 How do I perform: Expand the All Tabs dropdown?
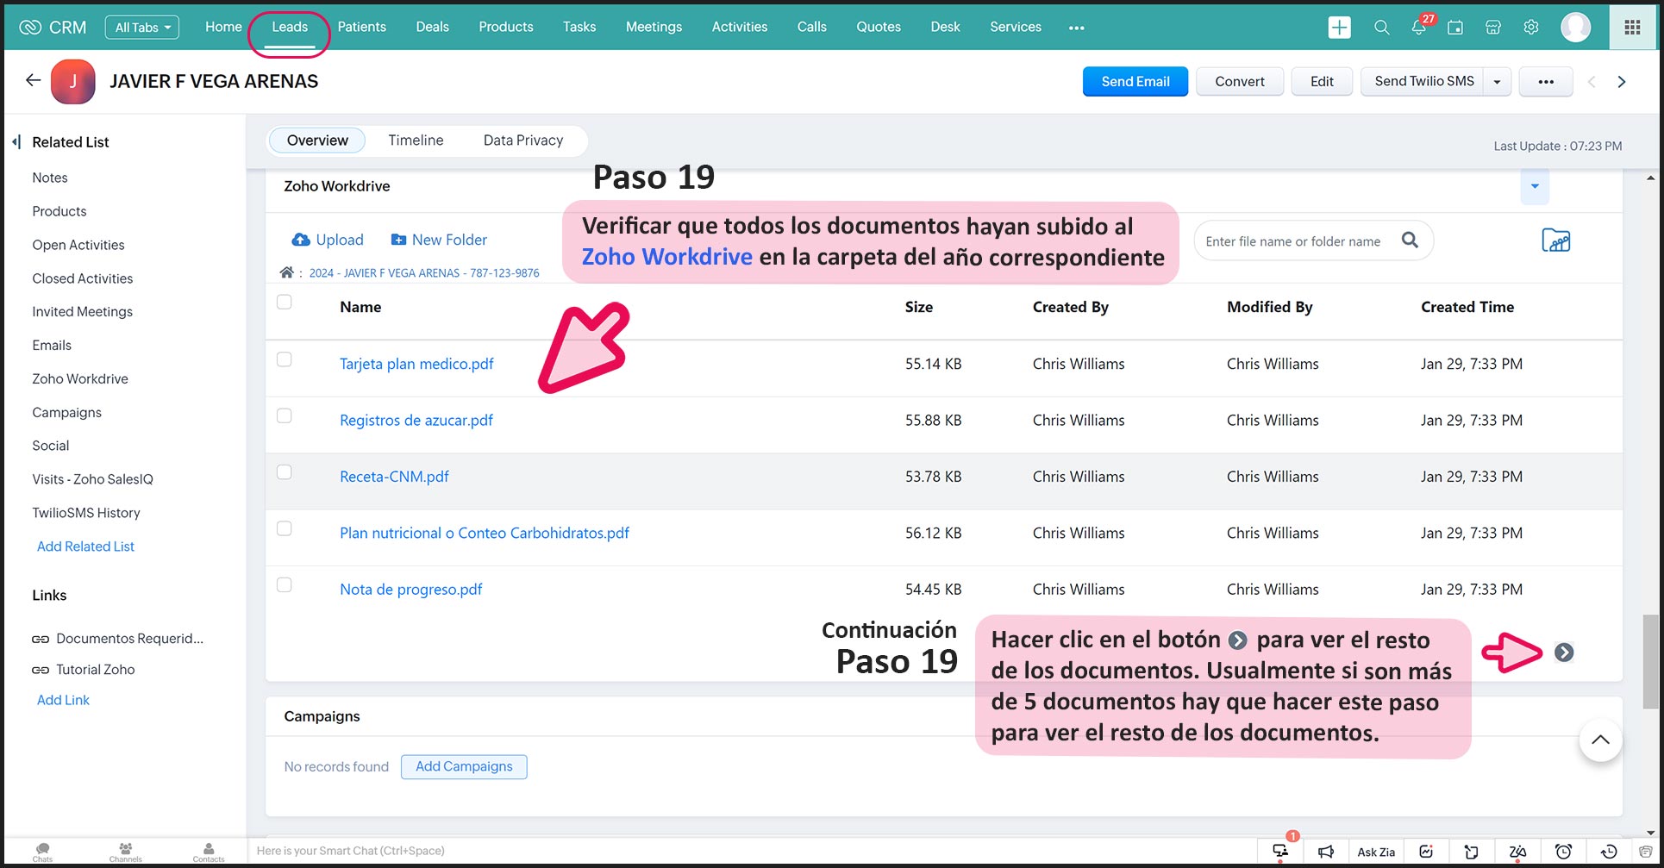(x=142, y=28)
